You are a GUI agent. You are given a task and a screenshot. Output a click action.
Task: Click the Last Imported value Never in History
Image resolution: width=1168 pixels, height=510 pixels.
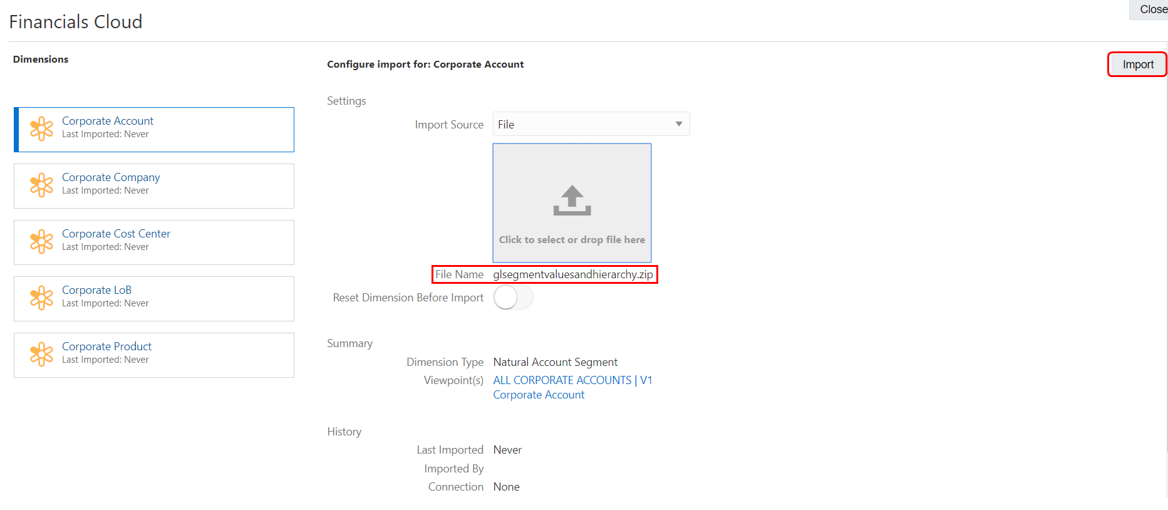[x=507, y=450]
